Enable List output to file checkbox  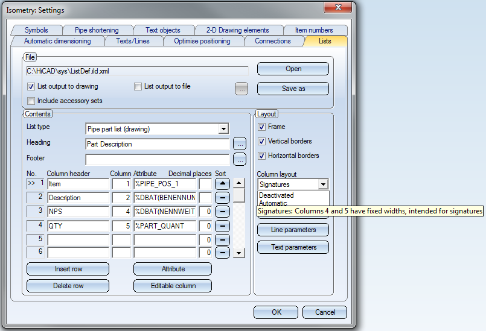pyautogui.click(x=138, y=86)
